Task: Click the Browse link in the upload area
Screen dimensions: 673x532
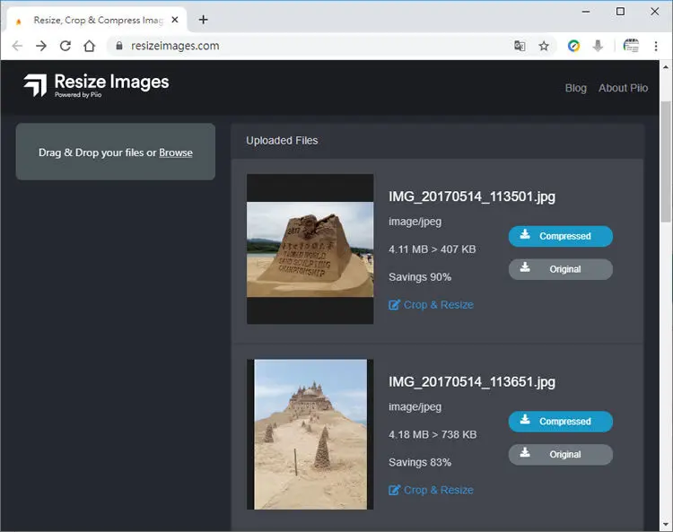Action: click(176, 153)
